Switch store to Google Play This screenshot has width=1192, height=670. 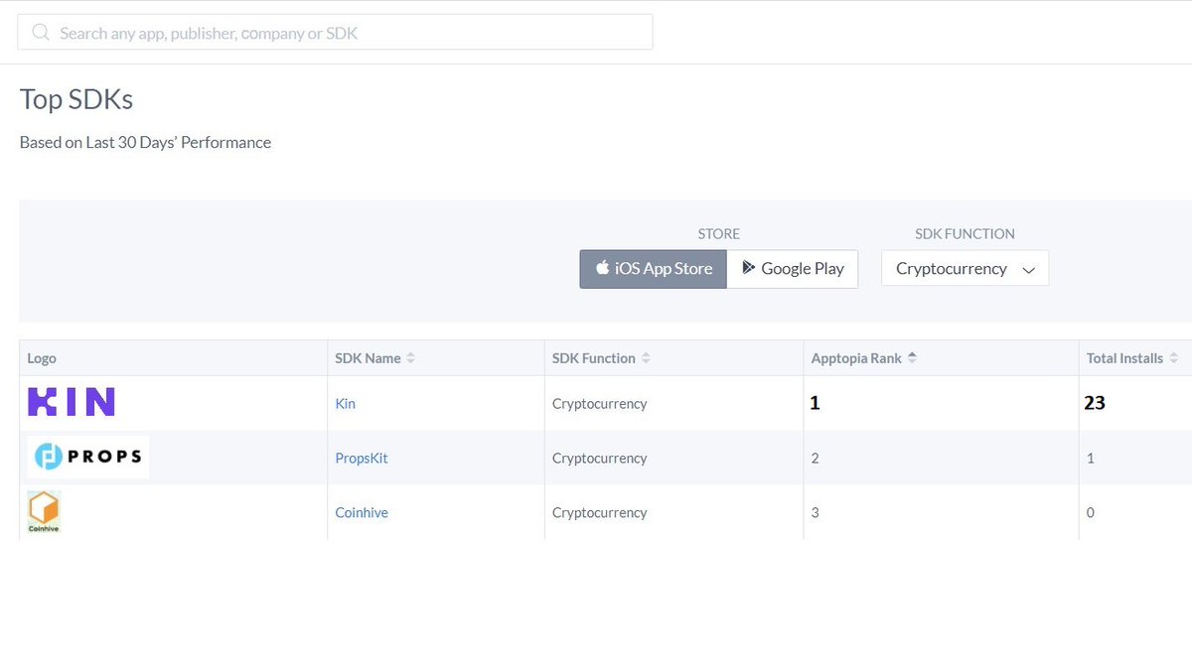793,269
